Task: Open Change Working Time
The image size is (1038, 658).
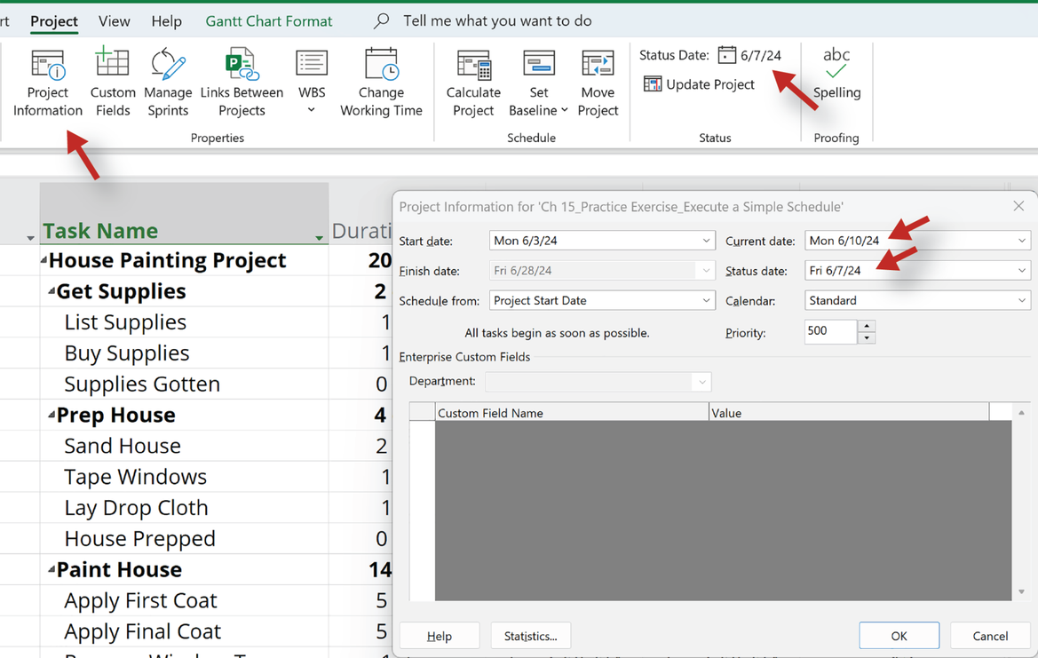Action: tap(381, 83)
